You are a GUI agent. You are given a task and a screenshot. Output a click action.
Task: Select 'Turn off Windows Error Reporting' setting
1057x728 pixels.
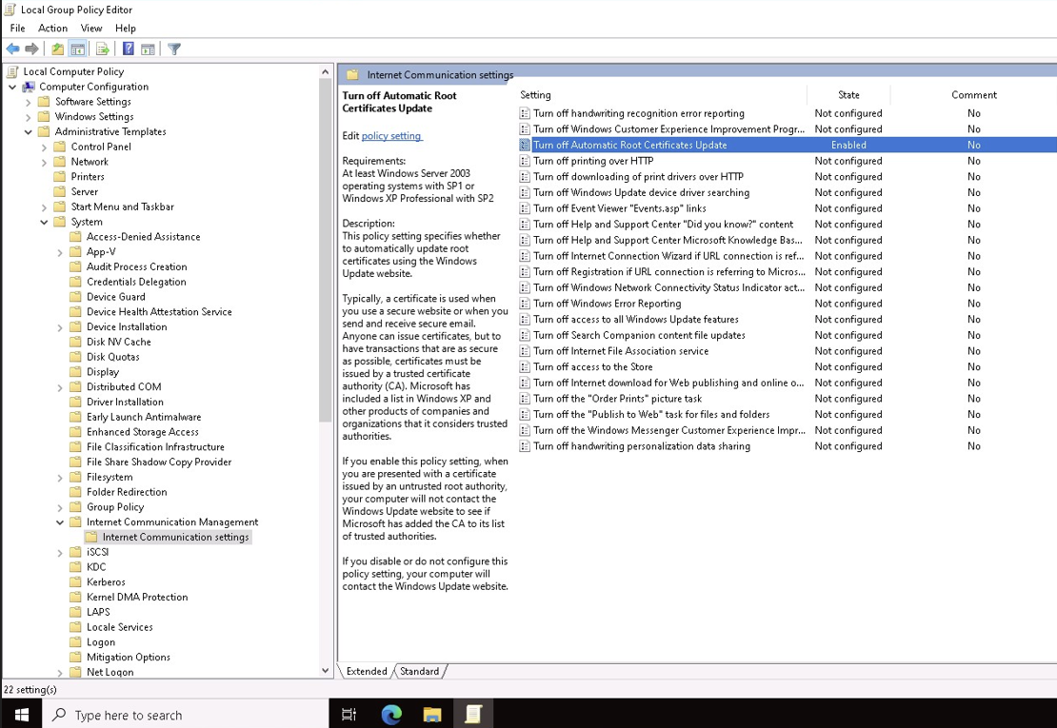(607, 304)
